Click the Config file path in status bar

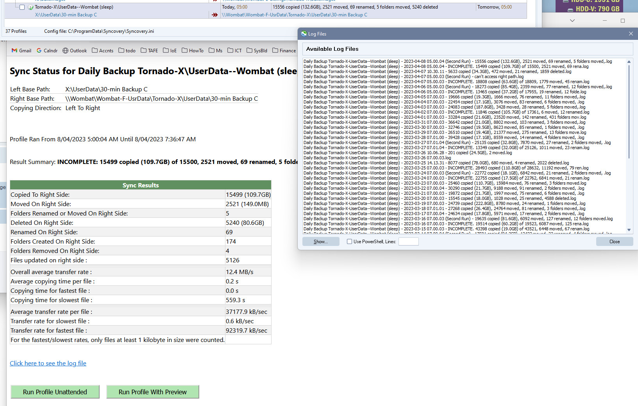(99, 31)
